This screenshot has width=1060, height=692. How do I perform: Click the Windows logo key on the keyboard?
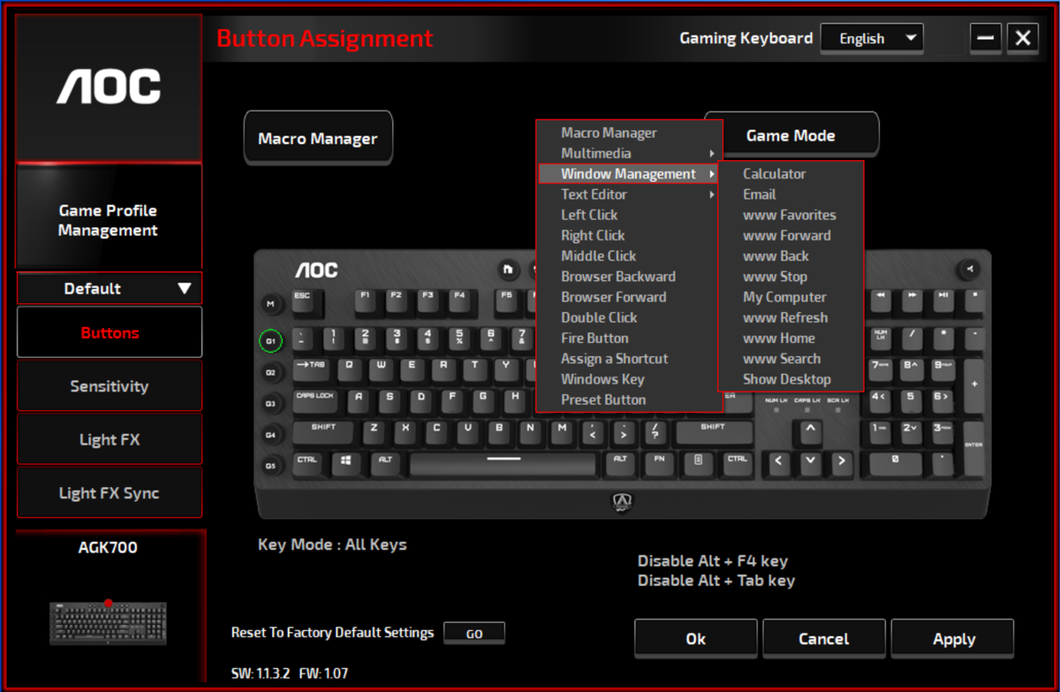click(346, 462)
